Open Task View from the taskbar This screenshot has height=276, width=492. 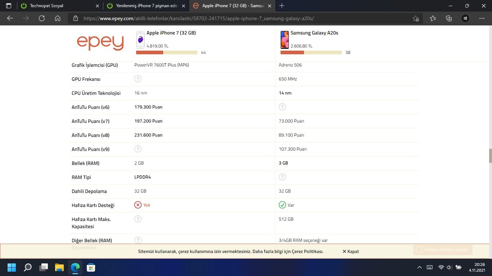pos(44,267)
